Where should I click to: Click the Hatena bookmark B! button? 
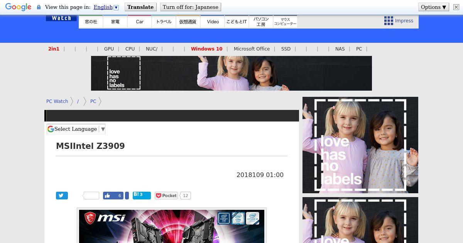pyautogui.click(x=142, y=195)
